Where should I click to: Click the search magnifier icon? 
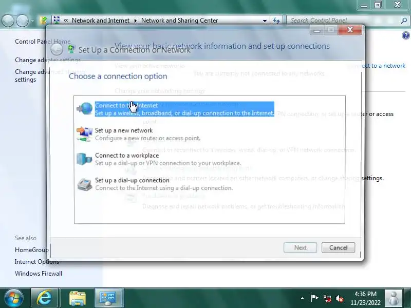pos(404,21)
